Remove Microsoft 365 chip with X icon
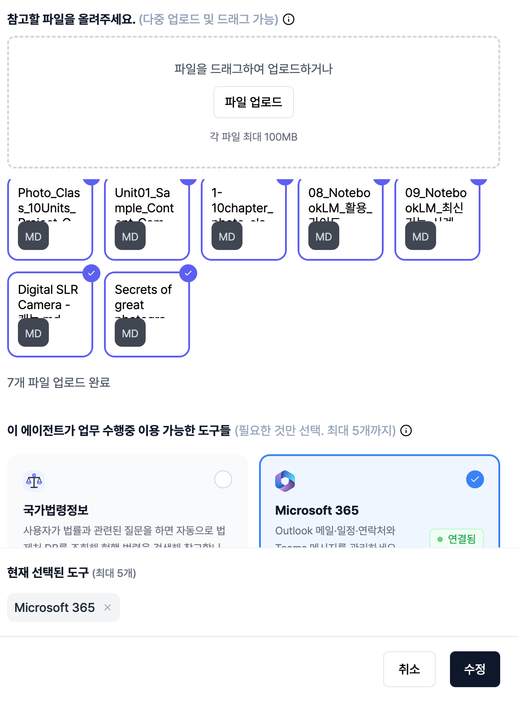 click(x=108, y=607)
